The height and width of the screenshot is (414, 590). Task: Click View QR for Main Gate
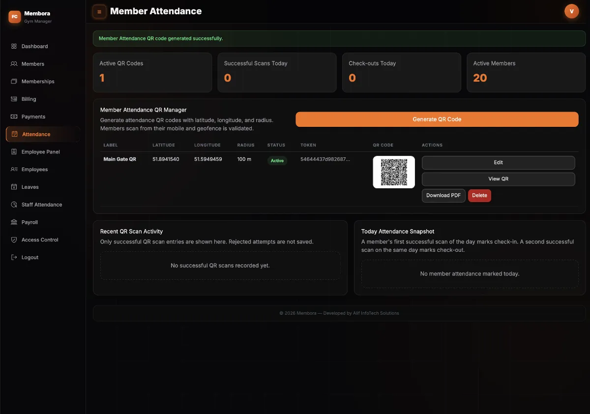498,179
